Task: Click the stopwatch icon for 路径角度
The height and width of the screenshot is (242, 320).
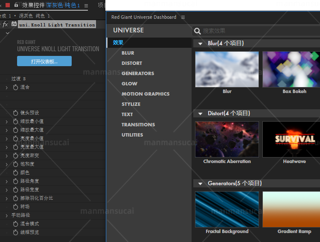Action: pos(15,181)
